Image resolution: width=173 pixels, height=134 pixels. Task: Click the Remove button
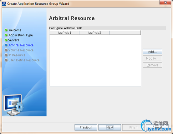point(152,65)
